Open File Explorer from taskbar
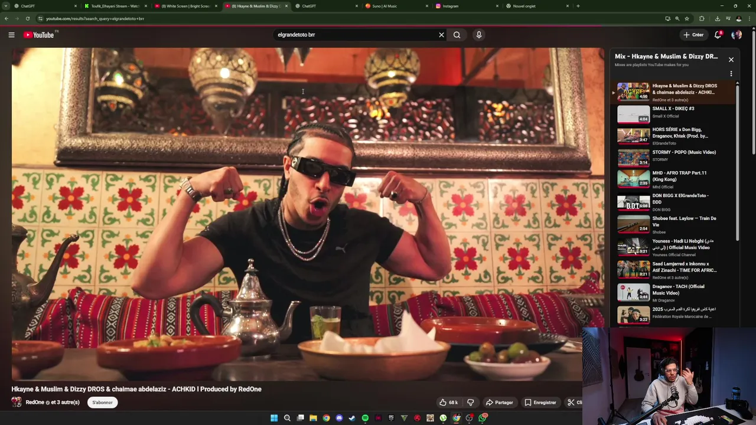756x425 pixels. click(x=313, y=418)
